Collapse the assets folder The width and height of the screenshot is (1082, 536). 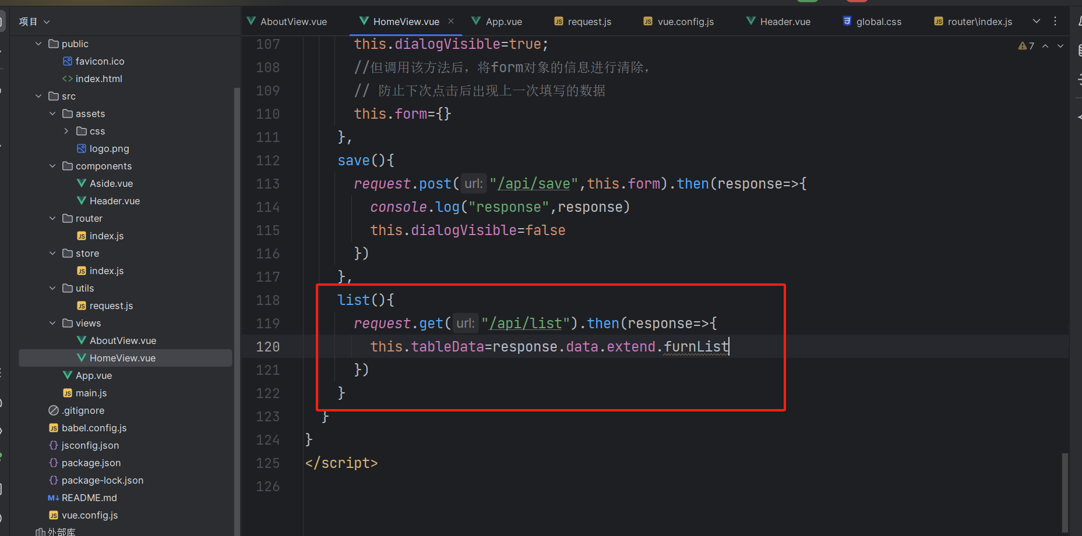(52, 113)
